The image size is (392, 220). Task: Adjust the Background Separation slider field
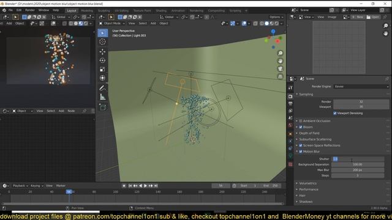click(x=358, y=164)
